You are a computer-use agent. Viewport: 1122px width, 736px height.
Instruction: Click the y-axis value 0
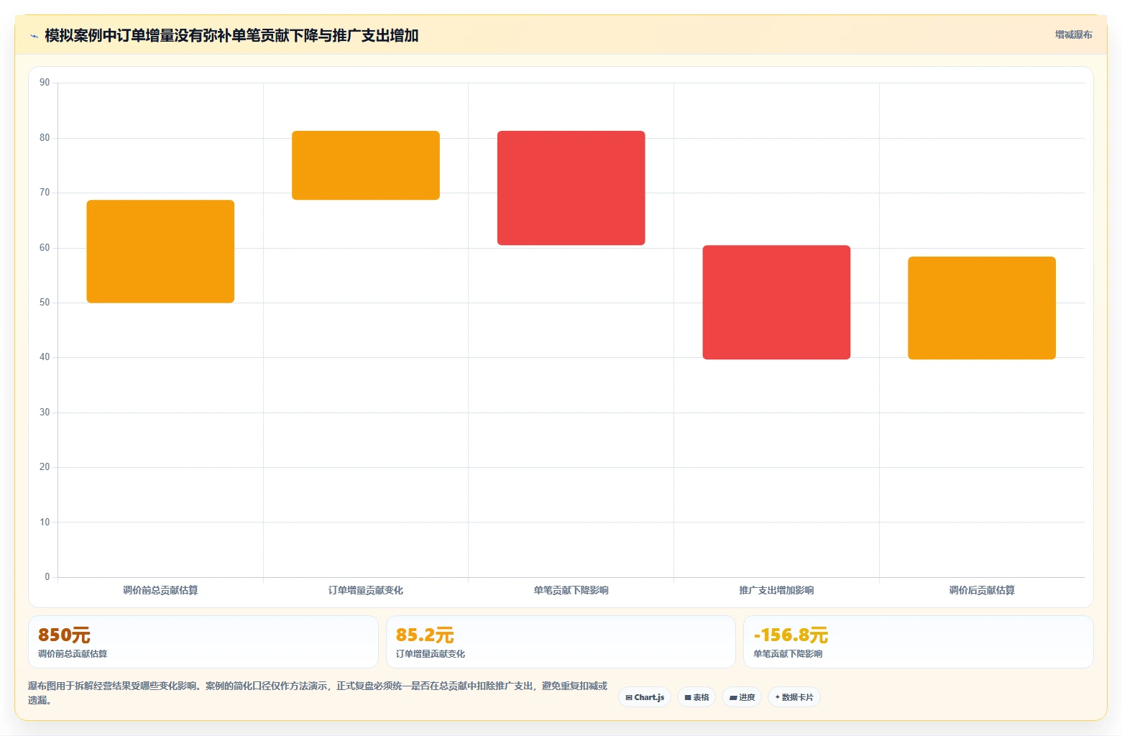tap(47, 577)
